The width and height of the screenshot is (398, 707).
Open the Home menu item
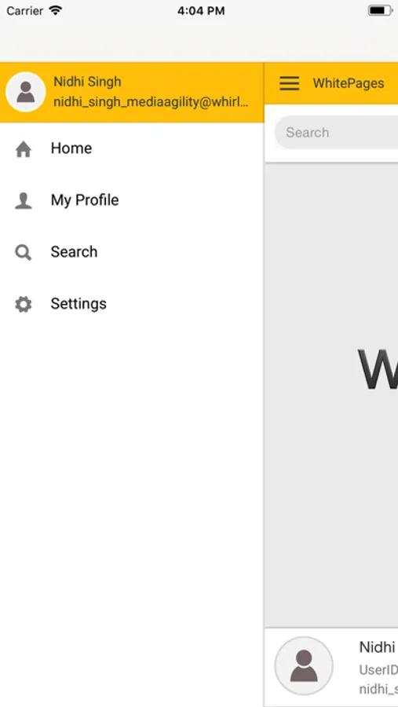pyautogui.click(x=132, y=148)
